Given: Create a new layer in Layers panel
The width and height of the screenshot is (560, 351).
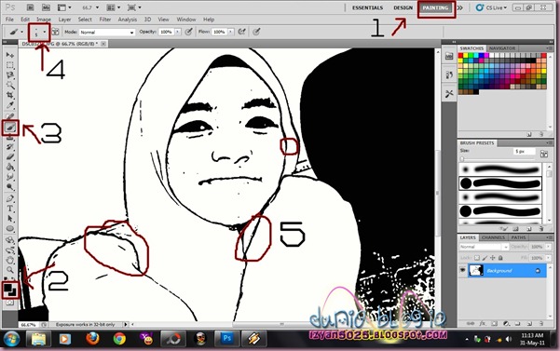Looking at the screenshot, I should [x=529, y=323].
